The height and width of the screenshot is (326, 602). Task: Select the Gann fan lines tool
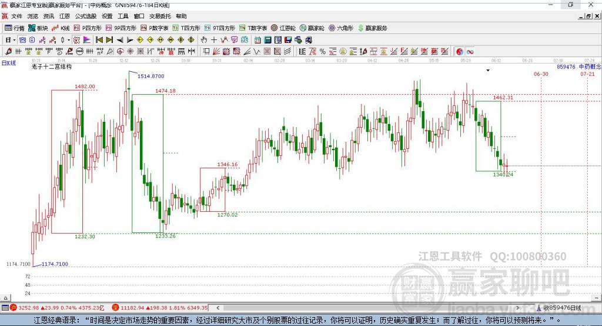216,52
